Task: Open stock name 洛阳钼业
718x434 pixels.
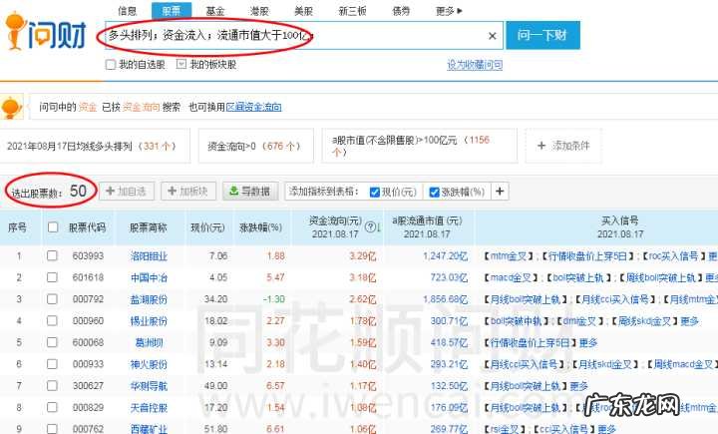Action: click(x=149, y=255)
